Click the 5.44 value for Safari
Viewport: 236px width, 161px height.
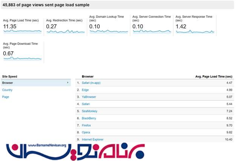229,104
